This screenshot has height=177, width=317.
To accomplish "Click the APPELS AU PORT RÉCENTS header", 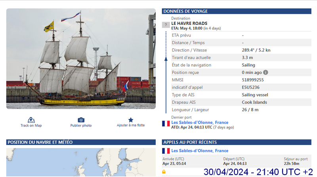I will pyautogui.click(x=237, y=142).
